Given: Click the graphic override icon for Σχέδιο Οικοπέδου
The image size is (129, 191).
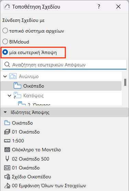Looking at the screenshot, I should (x=7, y=177).
